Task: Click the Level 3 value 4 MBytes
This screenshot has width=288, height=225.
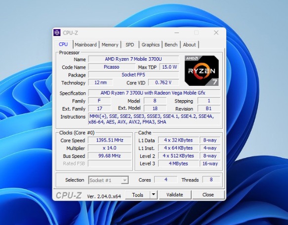Action: pyautogui.click(x=178, y=163)
